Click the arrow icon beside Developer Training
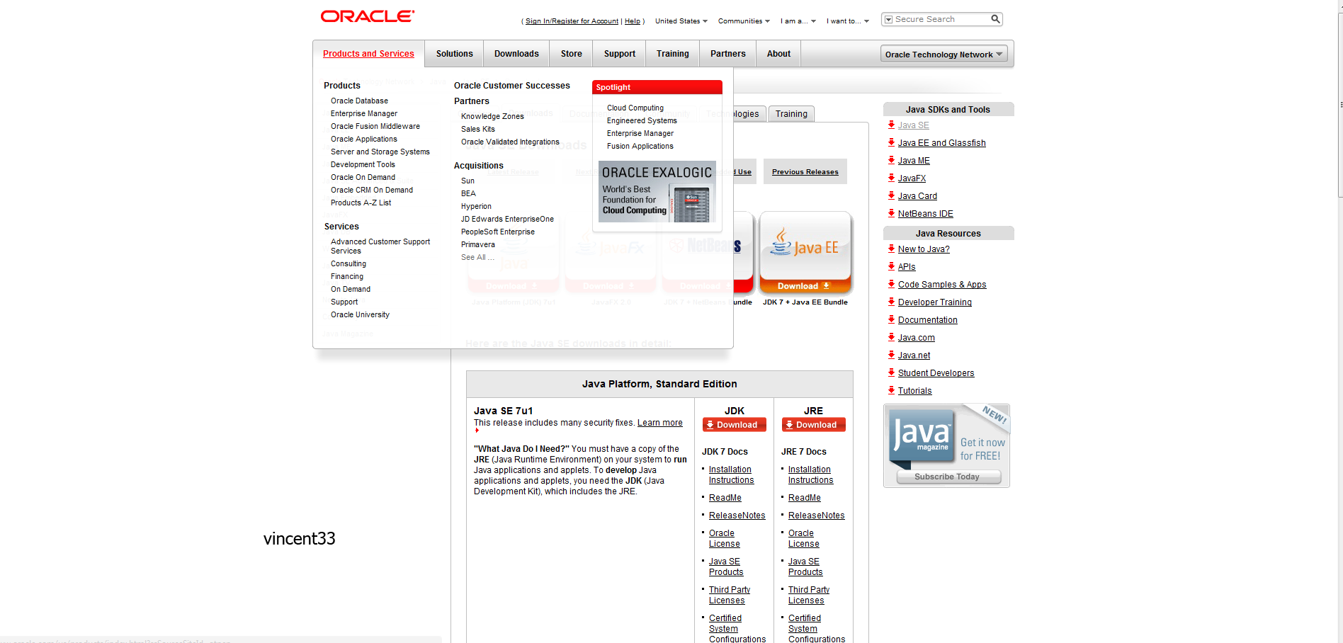The height and width of the screenshot is (643, 1343). (x=891, y=302)
